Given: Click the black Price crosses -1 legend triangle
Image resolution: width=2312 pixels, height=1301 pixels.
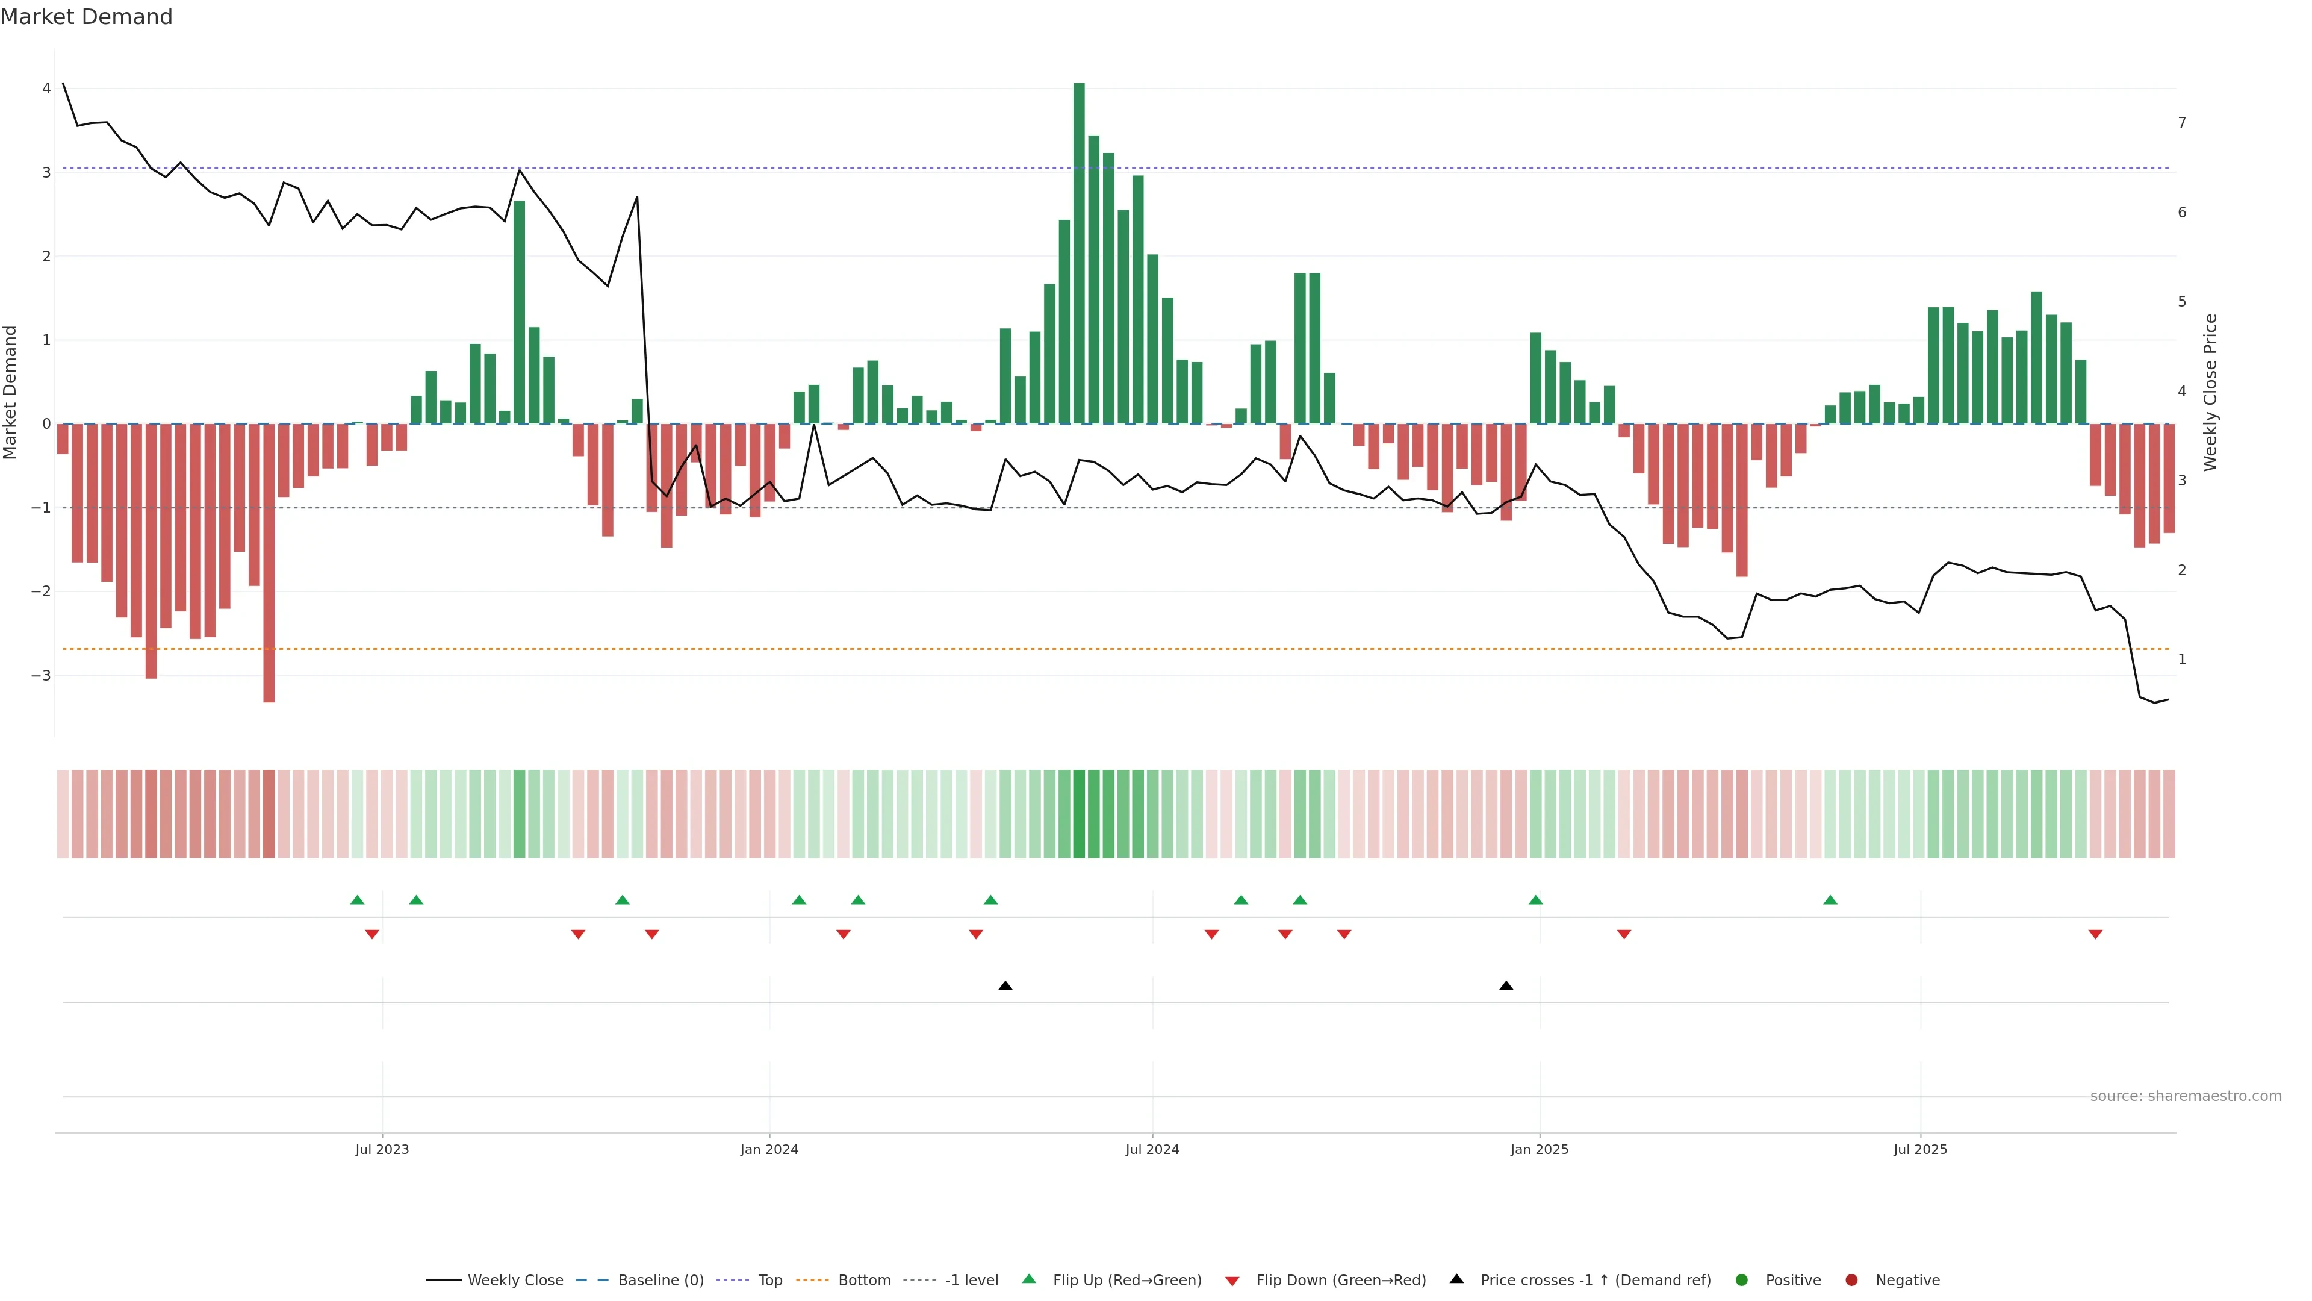Looking at the screenshot, I should coord(1456,1279).
